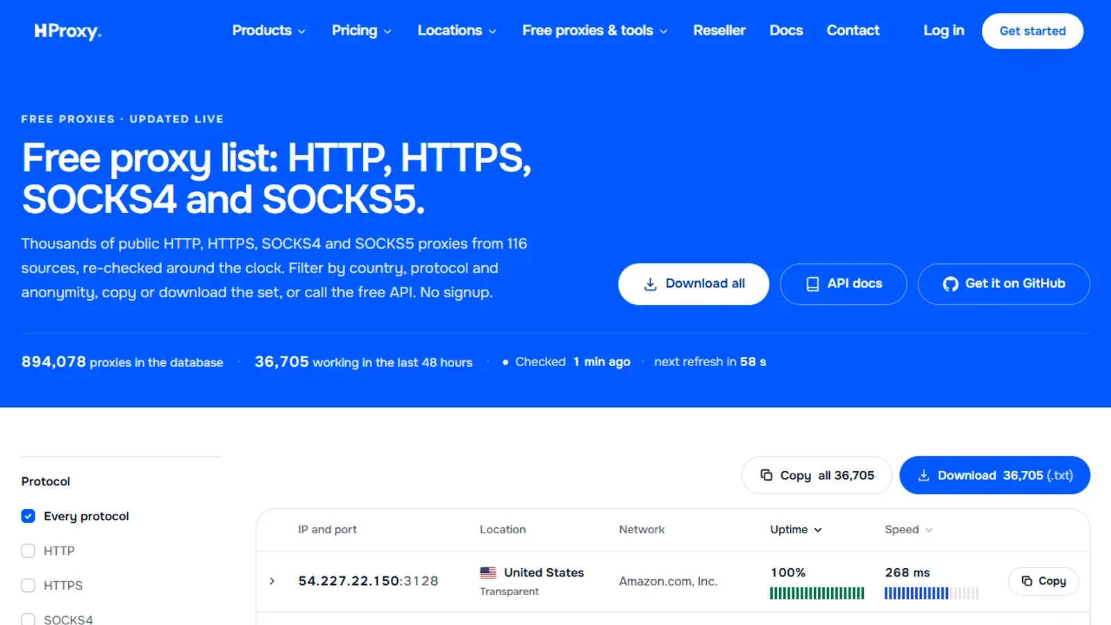Click the Location column header
This screenshot has width=1111, height=625.
point(503,530)
